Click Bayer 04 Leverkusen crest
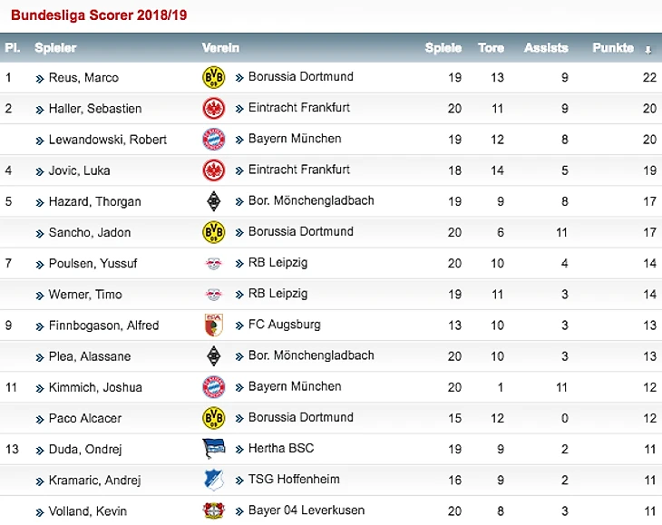 pos(214,510)
